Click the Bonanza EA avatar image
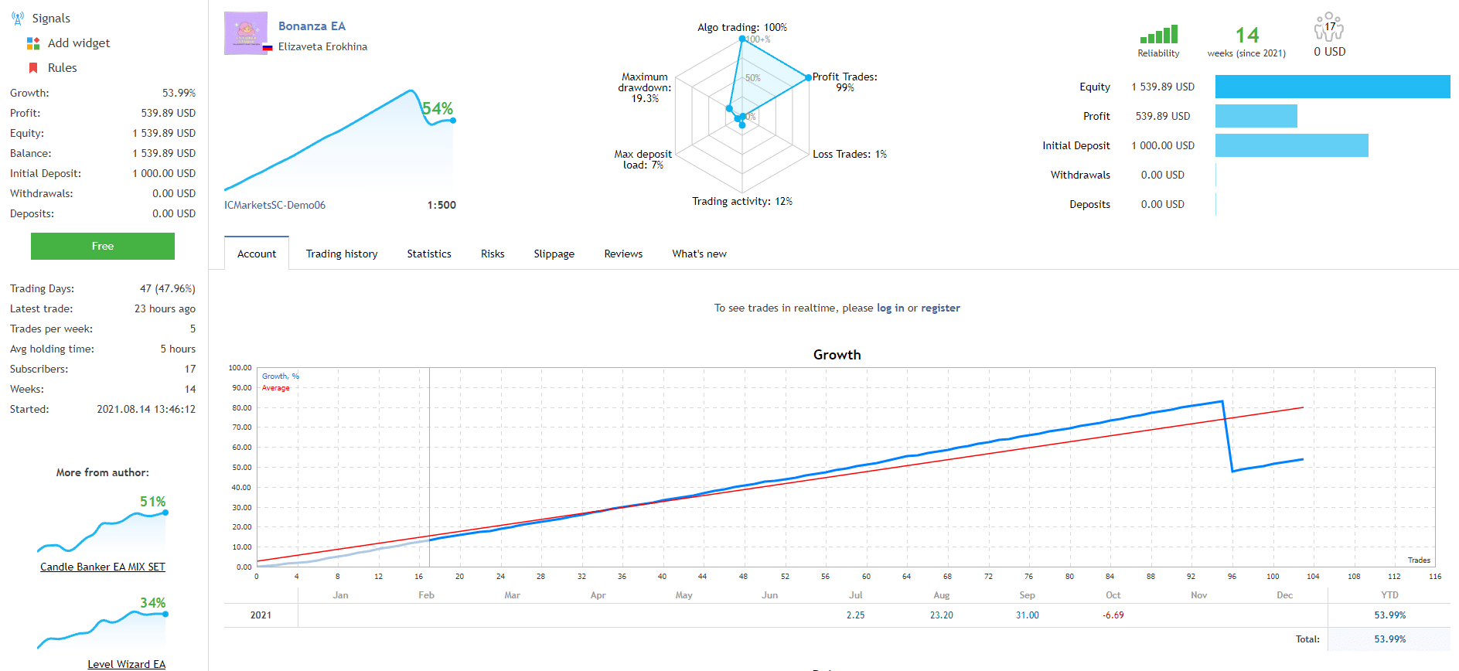The width and height of the screenshot is (1459, 671). [x=246, y=33]
